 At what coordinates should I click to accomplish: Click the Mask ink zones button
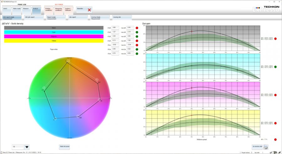click(x=65, y=146)
